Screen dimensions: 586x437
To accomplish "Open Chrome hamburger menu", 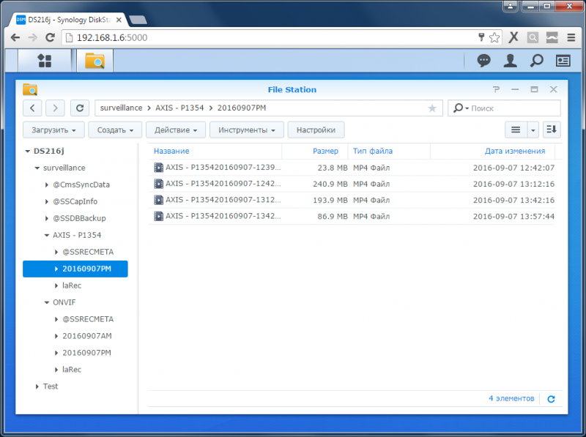I will tap(571, 37).
